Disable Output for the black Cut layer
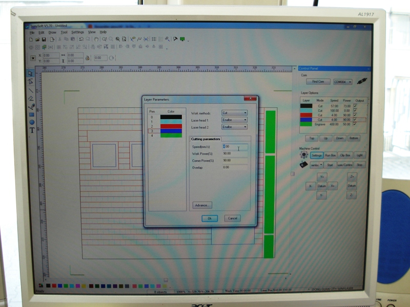The height and width of the screenshot is (307, 410). [355, 106]
